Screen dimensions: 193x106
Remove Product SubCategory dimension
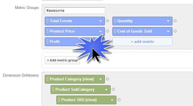pos(113,89)
